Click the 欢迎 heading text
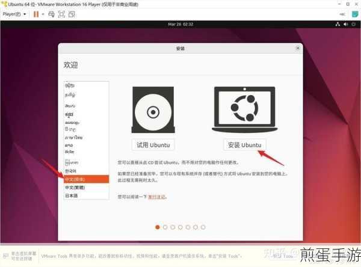 click(x=70, y=65)
